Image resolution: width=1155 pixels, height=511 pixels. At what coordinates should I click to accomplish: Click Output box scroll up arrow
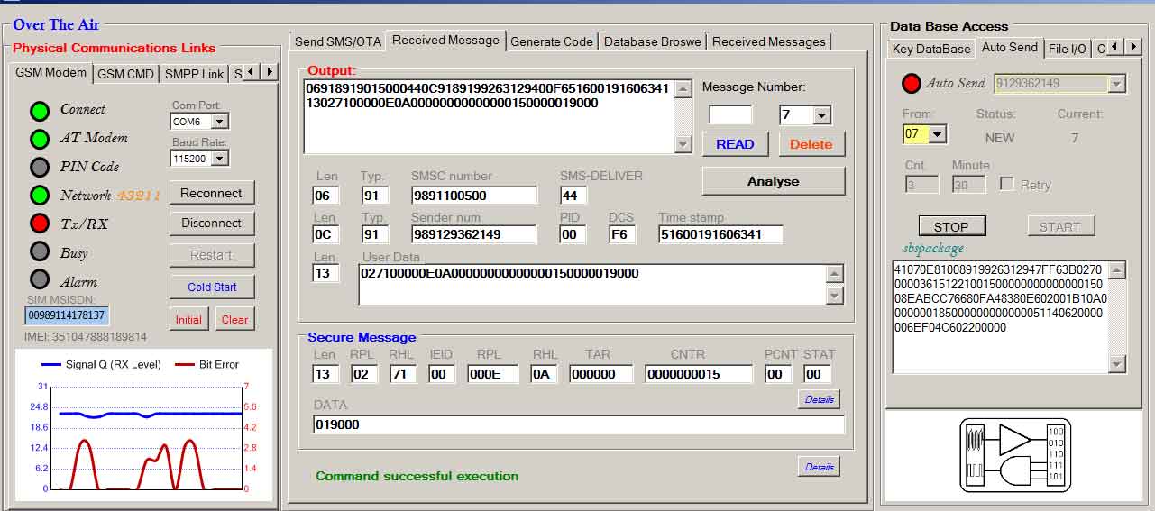pyautogui.click(x=683, y=90)
